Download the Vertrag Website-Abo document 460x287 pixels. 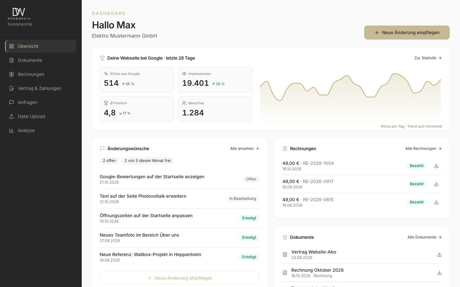(x=440, y=254)
